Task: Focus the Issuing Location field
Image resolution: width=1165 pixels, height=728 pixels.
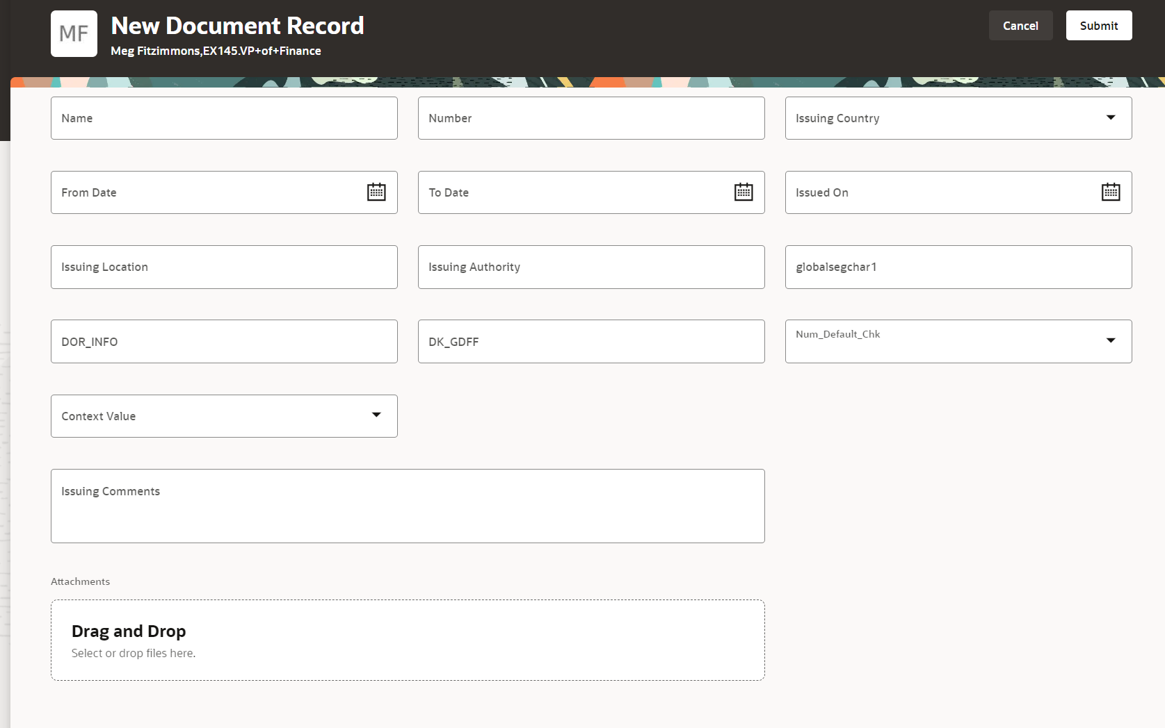Action: pos(224,267)
